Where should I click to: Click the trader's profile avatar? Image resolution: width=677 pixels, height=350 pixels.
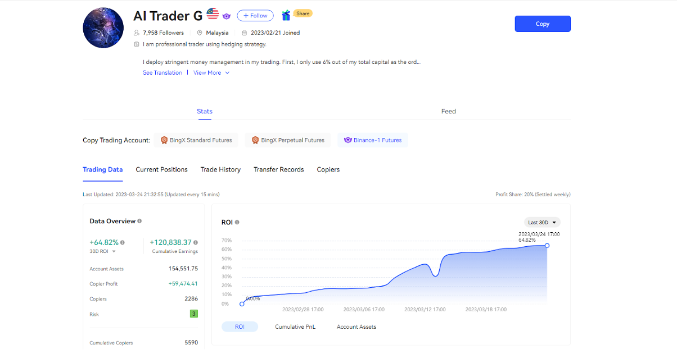[103, 28]
